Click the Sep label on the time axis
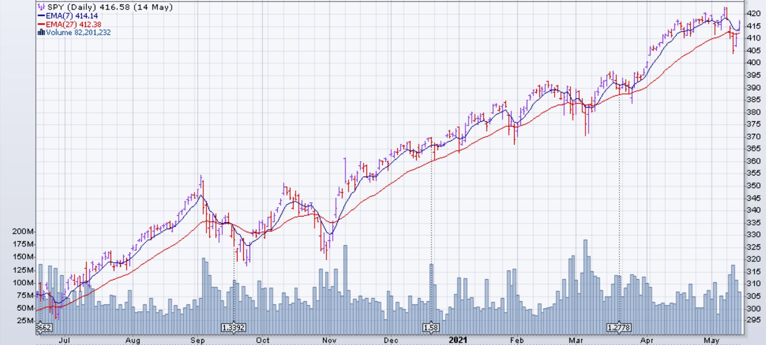766x345 pixels. click(198, 340)
